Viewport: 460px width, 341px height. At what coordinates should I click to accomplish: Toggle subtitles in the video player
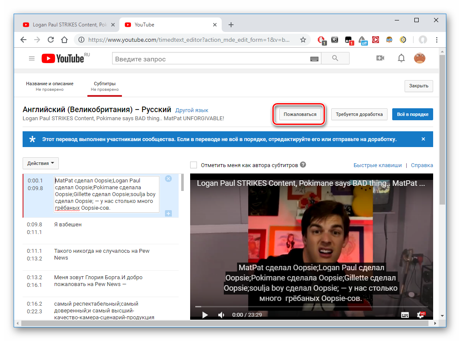(x=405, y=315)
